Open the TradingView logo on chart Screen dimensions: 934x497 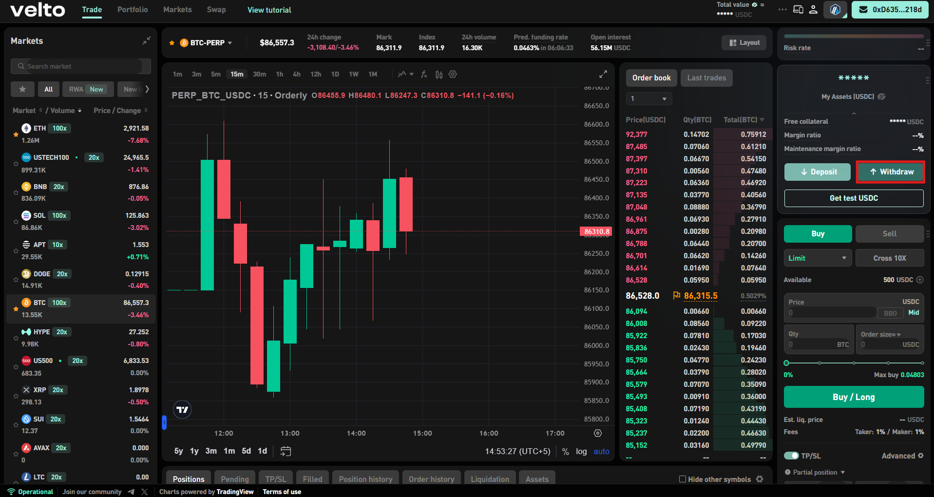(182, 410)
